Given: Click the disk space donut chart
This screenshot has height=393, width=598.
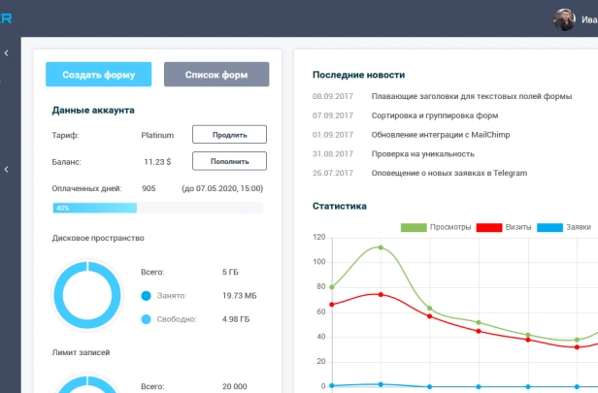Looking at the screenshot, I should click(x=87, y=295).
